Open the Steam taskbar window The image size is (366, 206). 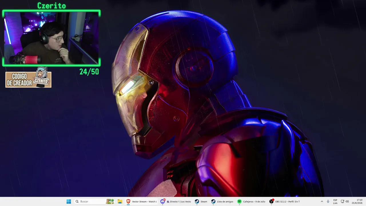point(201,201)
